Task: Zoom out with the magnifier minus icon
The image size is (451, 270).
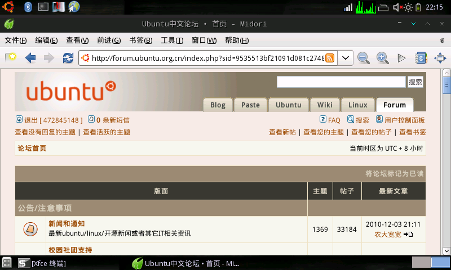Action: tap(363, 58)
